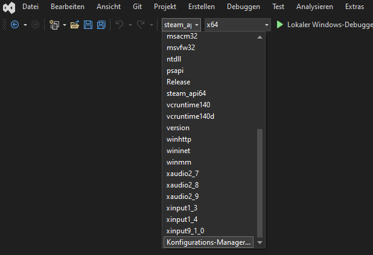The width and height of the screenshot is (373, 255).
Task: Click the undo arrow icon
Action: pos(119,25)
